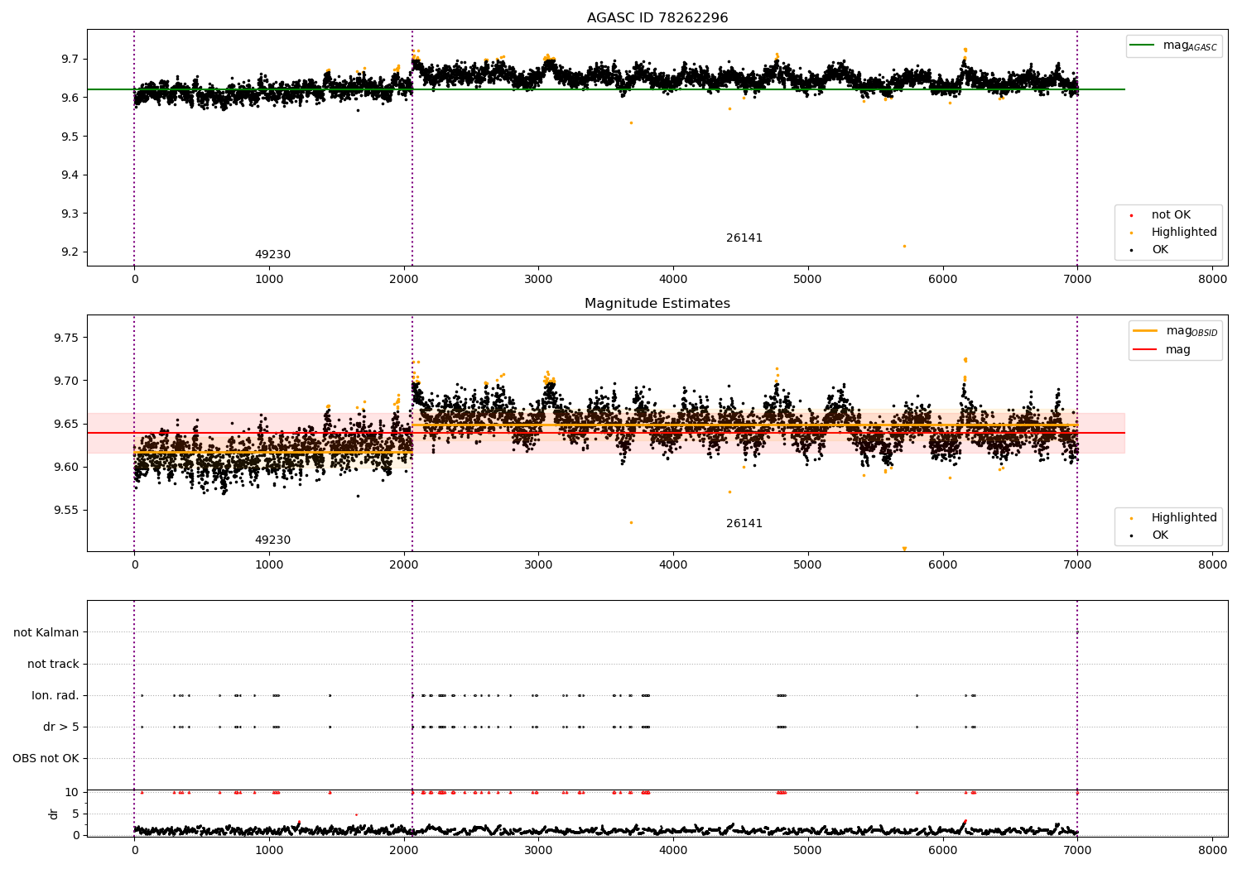Click the 'Magnitude Estimates' plot title
This screenshot has width=1242, height=869.
[x=657, y=304]
